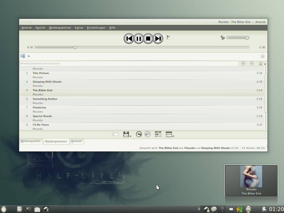Select track I'll Be Yours
Image resolution: width=284 pixels, height=213 pixels.
pyautogui.click(x=142, y=126)
